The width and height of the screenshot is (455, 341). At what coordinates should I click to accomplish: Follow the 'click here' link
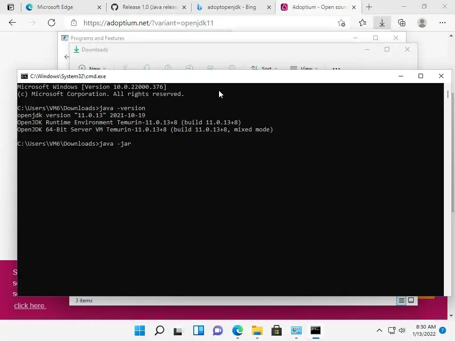pyautogui.click(x=30, y=305)
